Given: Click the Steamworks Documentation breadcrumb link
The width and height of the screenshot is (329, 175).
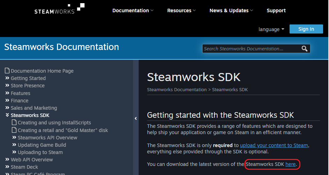Looking at the screenshot, I should point(177,90).
